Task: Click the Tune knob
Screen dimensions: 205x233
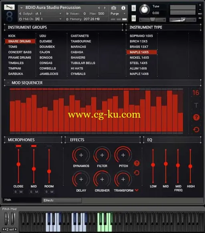Action: click(145, 10)
